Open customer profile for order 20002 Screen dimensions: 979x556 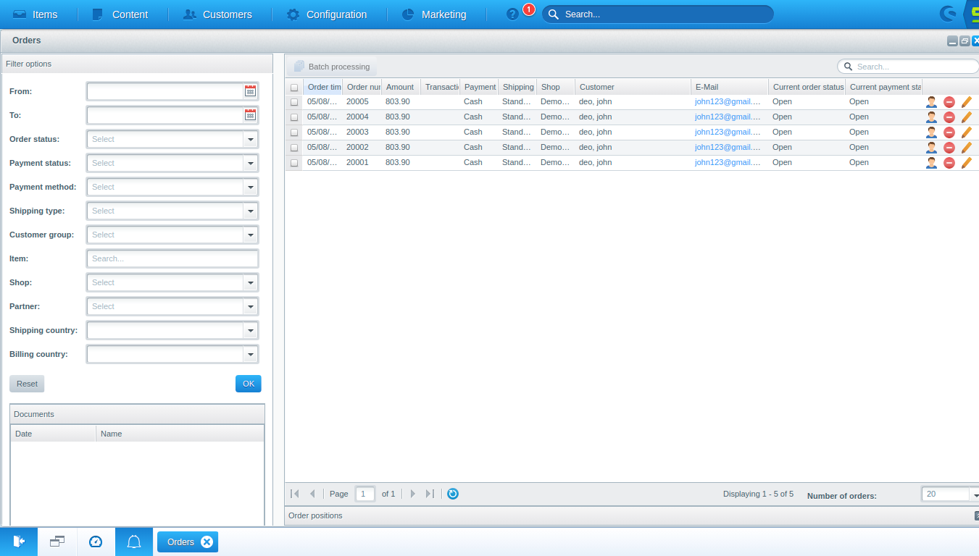click(x=931, y=148)
